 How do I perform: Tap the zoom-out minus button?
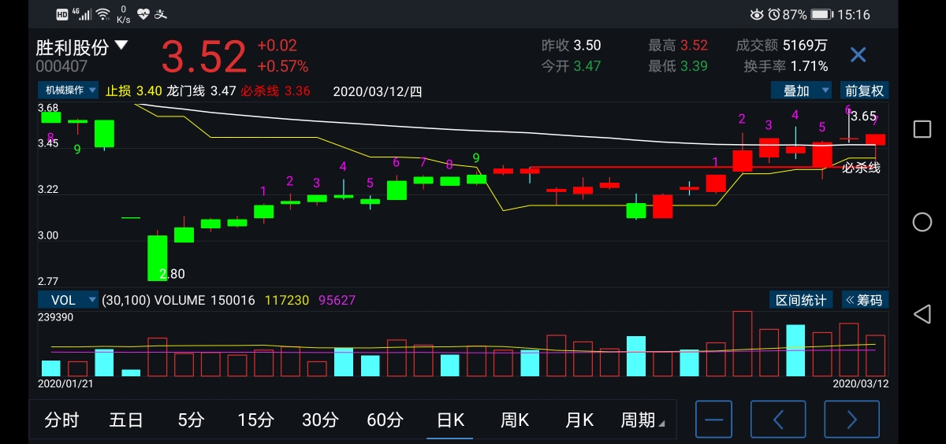click(713, 420)
